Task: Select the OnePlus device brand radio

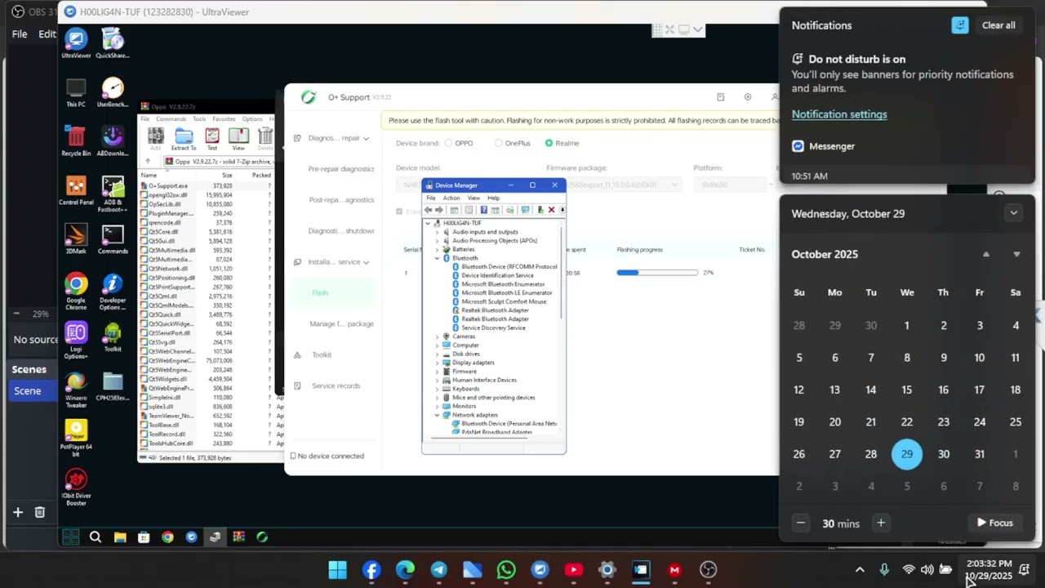Action: (x=498, y=143)
